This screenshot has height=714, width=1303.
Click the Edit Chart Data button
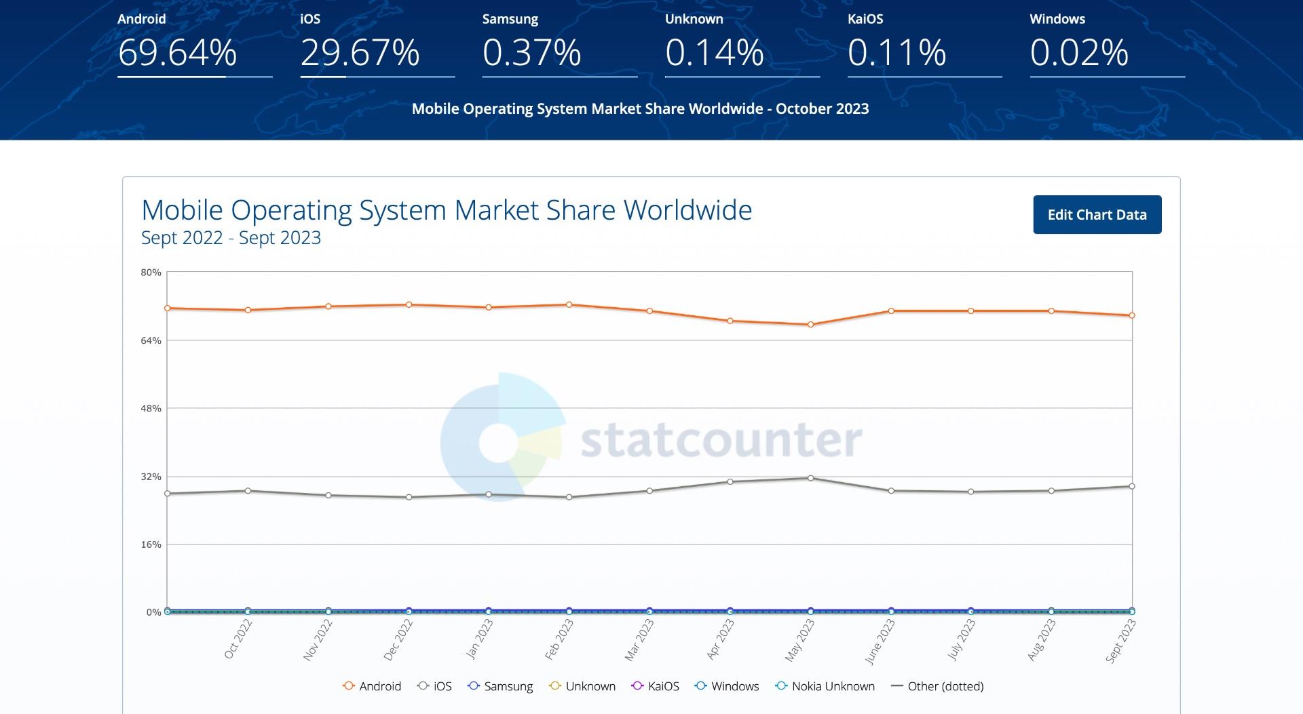pyautogui.click(x=1097, y=214)
